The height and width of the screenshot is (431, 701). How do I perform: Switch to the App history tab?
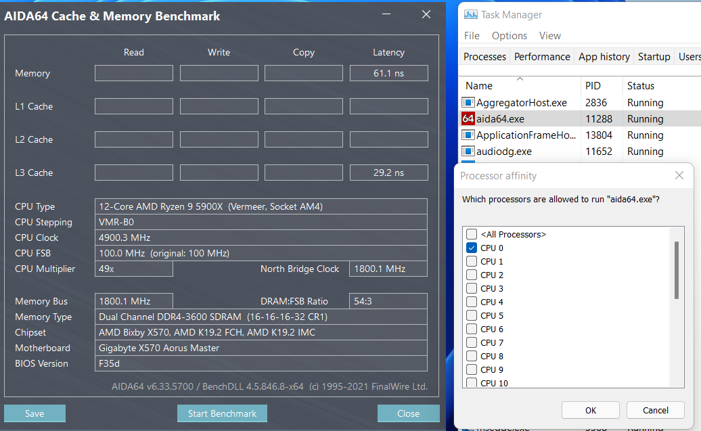604,57
